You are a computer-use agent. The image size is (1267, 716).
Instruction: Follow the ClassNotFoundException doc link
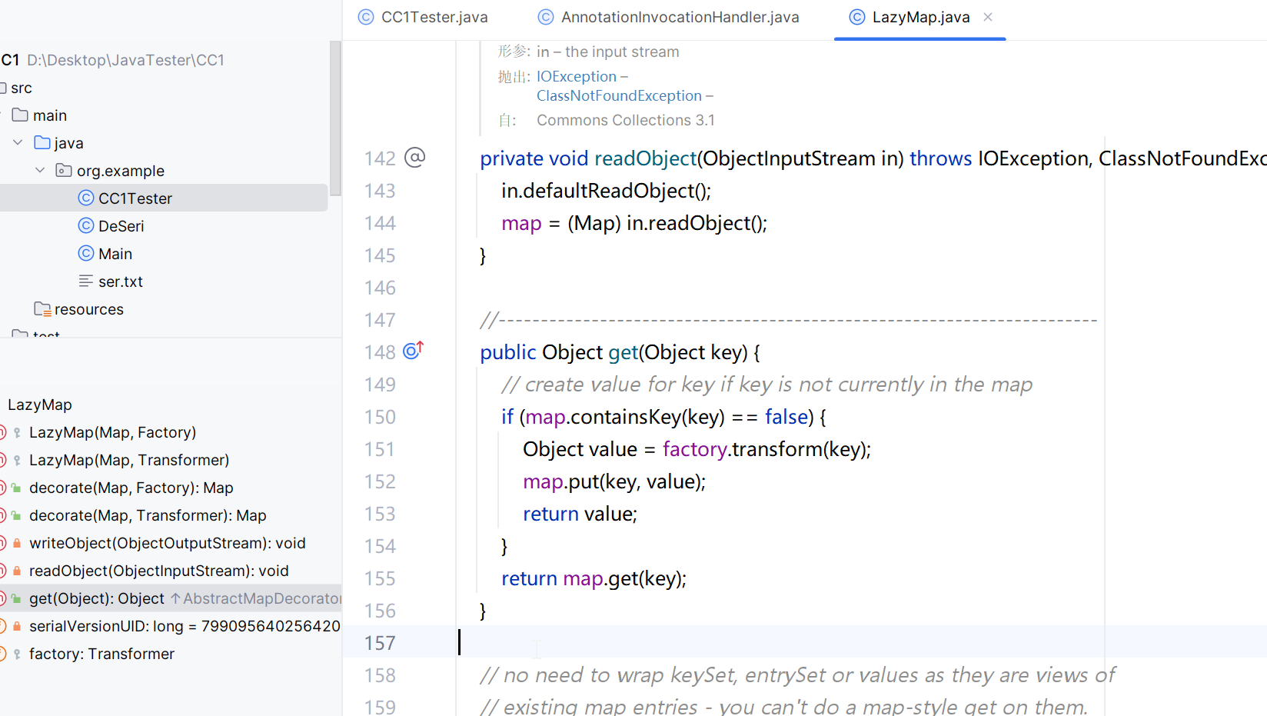pyautogui.click(x=619, y=95)
